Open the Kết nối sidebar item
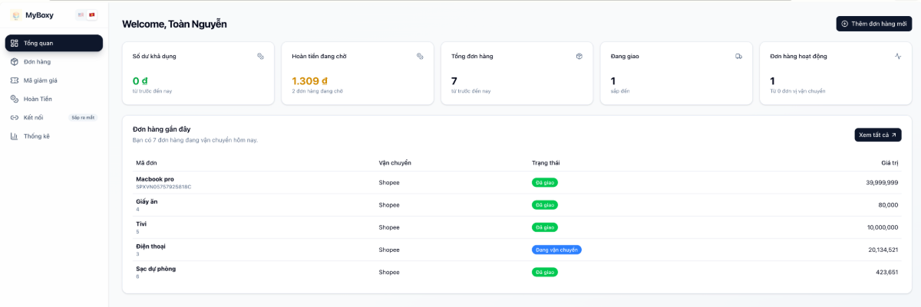Viewport: 921px width, 307px height. coord(34,117)
